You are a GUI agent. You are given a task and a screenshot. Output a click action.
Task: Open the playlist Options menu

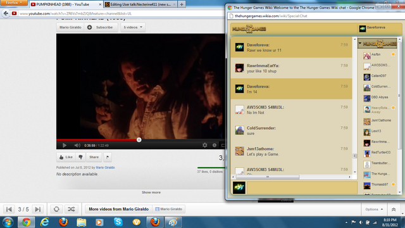coord(374,209)
